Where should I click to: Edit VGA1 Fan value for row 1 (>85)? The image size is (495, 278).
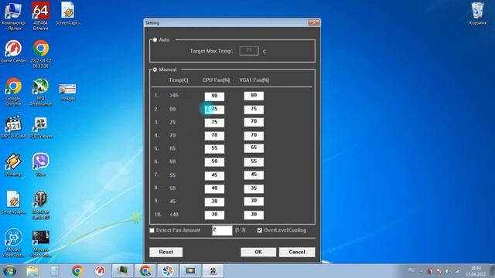[254, 96]
